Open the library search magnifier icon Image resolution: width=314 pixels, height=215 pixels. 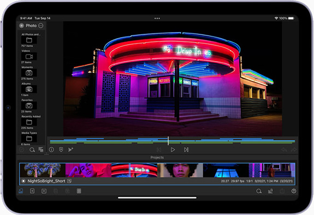[x=32, y=150]
